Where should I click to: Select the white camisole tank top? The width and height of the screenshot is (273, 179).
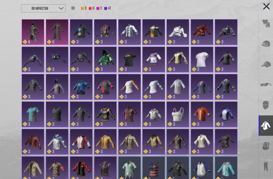178,114
